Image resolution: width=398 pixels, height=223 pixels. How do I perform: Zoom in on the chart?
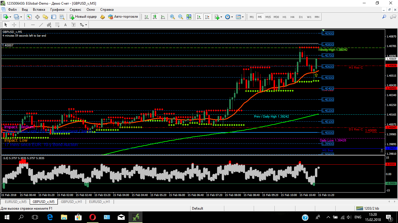[x=172, y=17]
